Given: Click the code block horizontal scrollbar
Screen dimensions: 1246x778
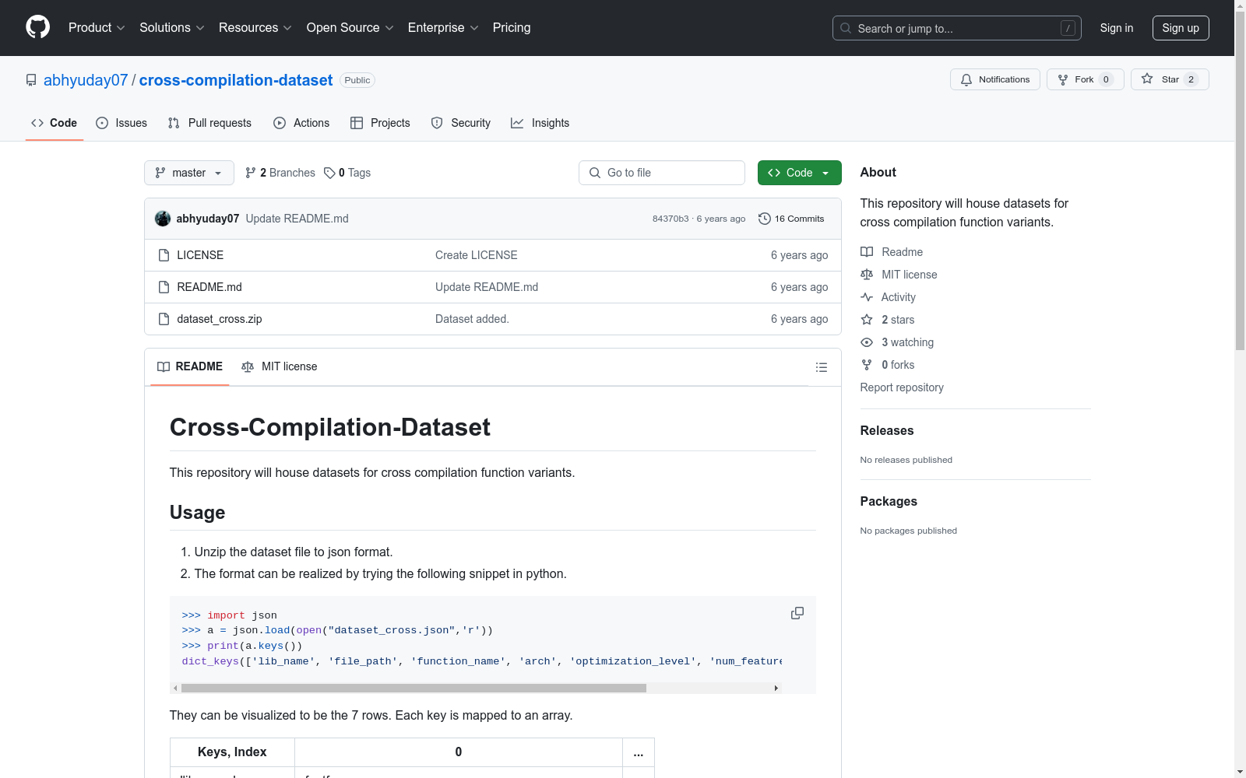Looking at the screenshot, I should (414, 688).
